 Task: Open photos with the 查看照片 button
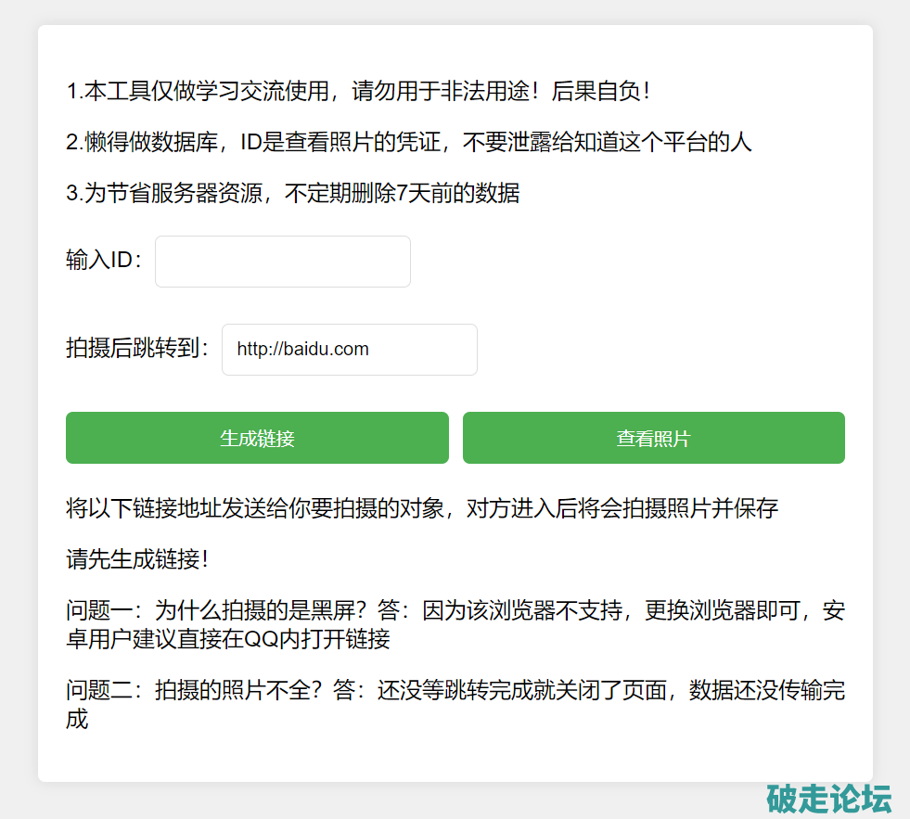point(653,438)
